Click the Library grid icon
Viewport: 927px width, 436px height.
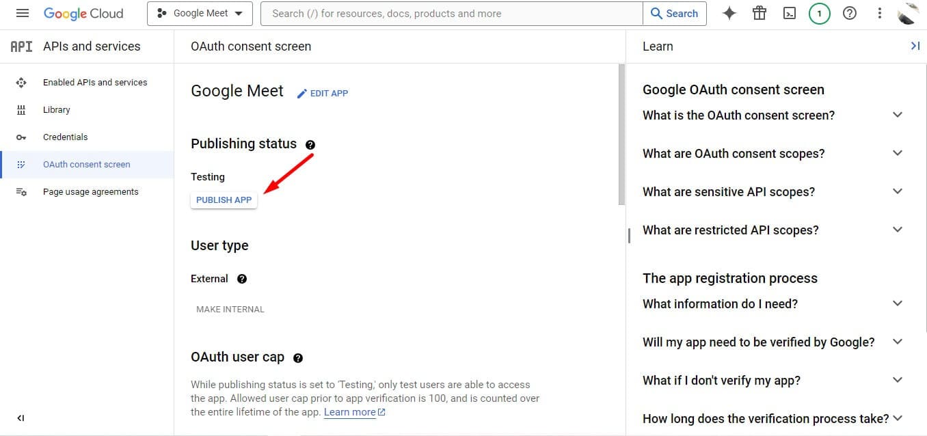point(21,110)
